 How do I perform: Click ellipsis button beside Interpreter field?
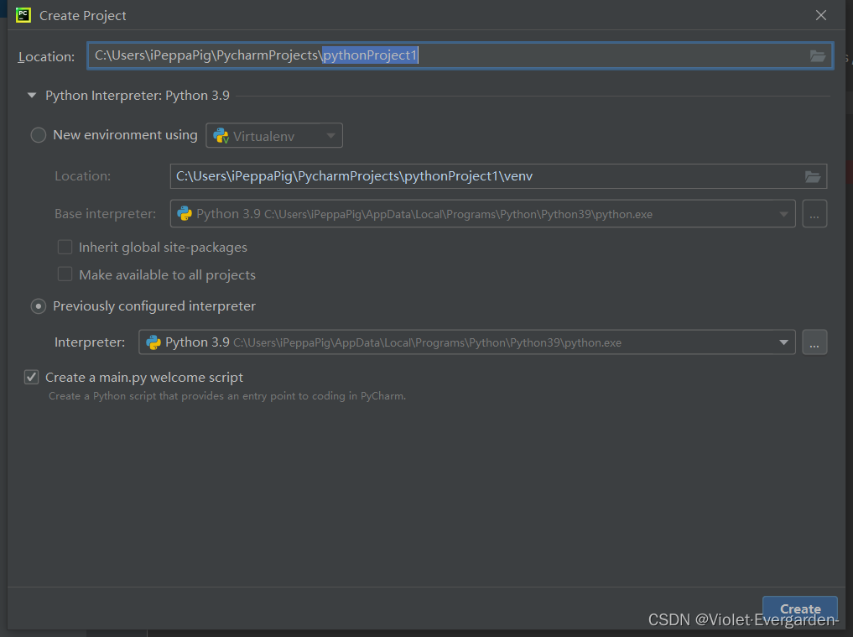(814, 342)
